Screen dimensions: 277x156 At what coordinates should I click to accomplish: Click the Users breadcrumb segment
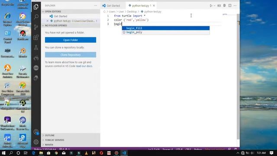[112, 12]
